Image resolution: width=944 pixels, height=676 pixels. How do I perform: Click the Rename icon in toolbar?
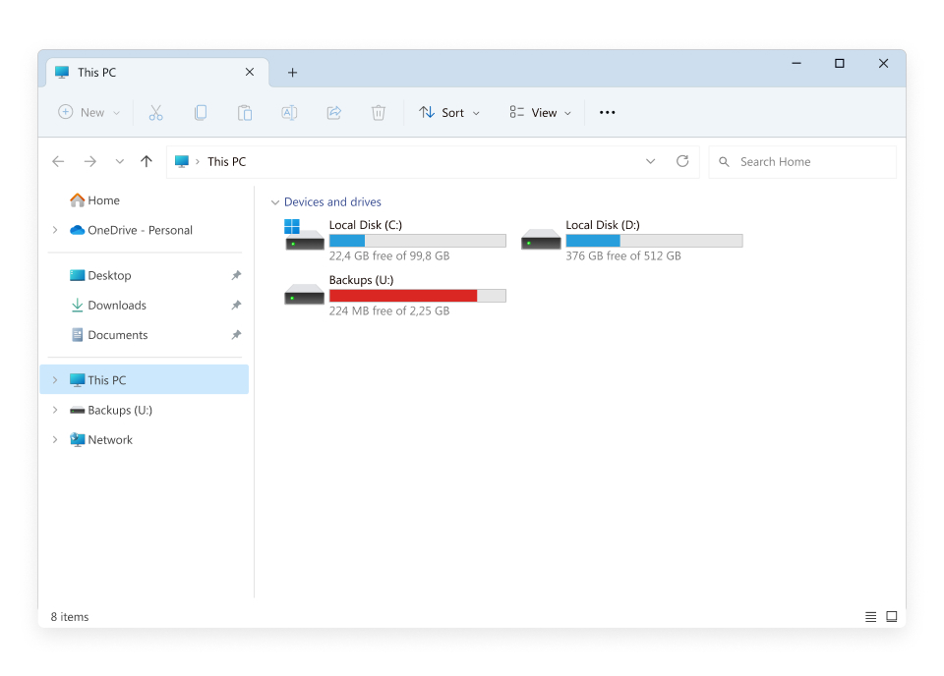289,113
